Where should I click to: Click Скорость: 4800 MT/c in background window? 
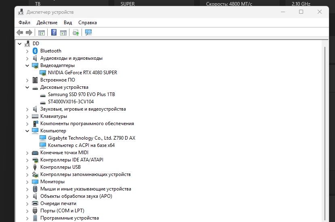pos(229,4)
